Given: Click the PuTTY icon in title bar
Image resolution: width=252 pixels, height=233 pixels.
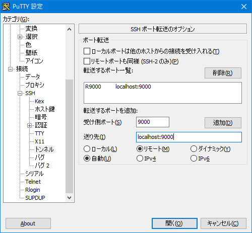Looking at the screenshot, I should click(6, 7).
